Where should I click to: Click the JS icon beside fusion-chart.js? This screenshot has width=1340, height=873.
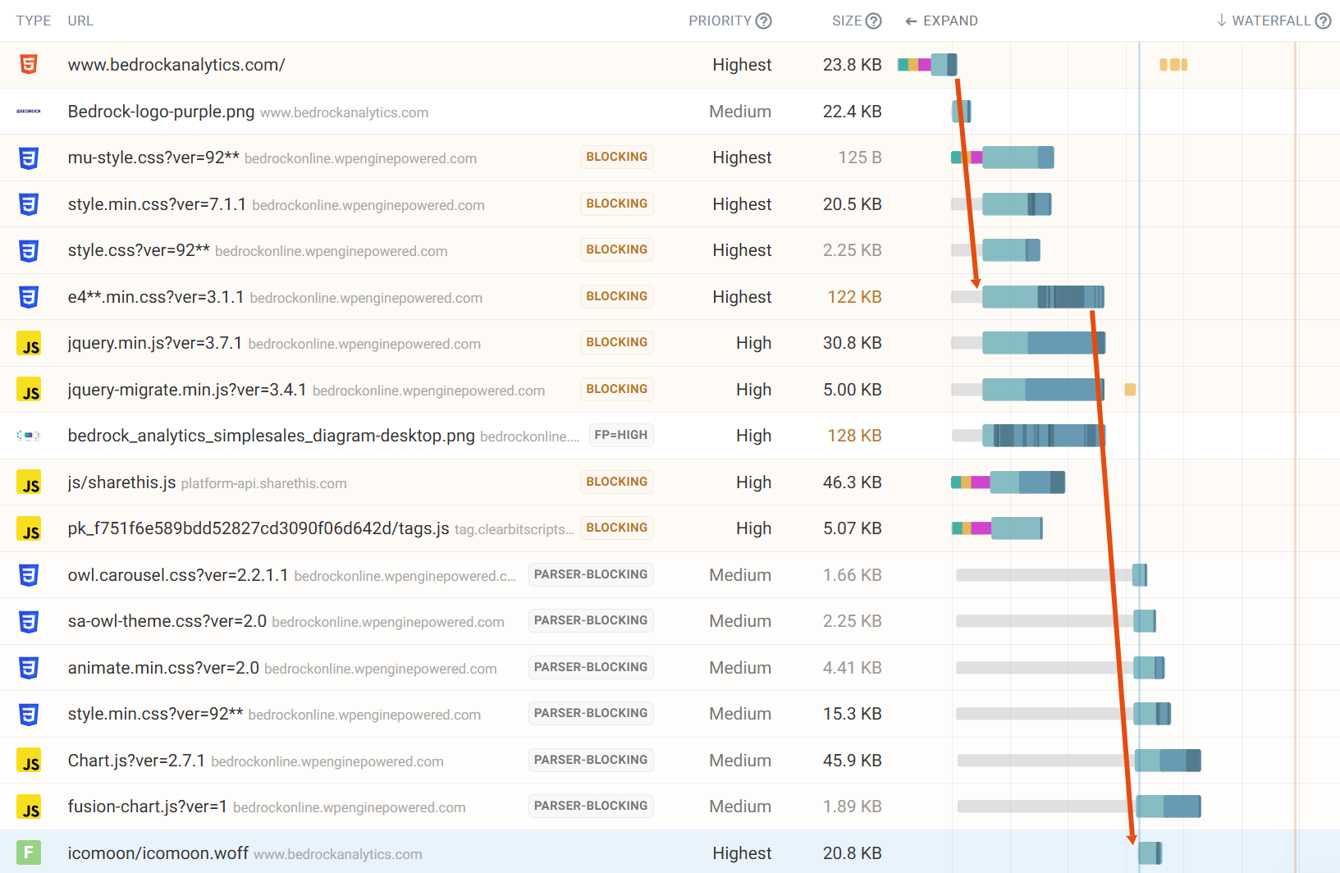click(x=29, y=807)
